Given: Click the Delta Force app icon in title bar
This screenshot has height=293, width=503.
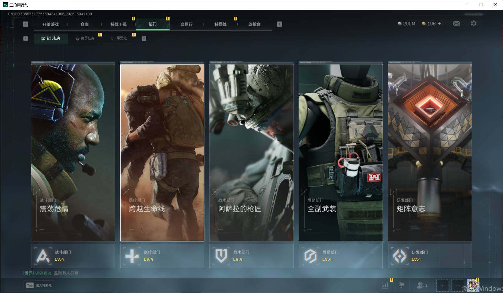Looking at the screenshot, I should pos(5,5).
